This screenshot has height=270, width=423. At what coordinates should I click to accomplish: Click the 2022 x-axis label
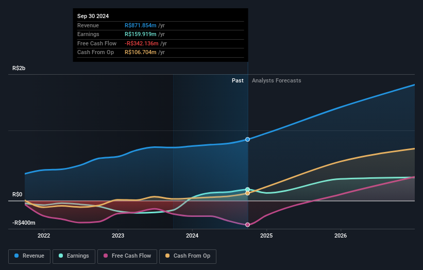click(x=44, y=235)
